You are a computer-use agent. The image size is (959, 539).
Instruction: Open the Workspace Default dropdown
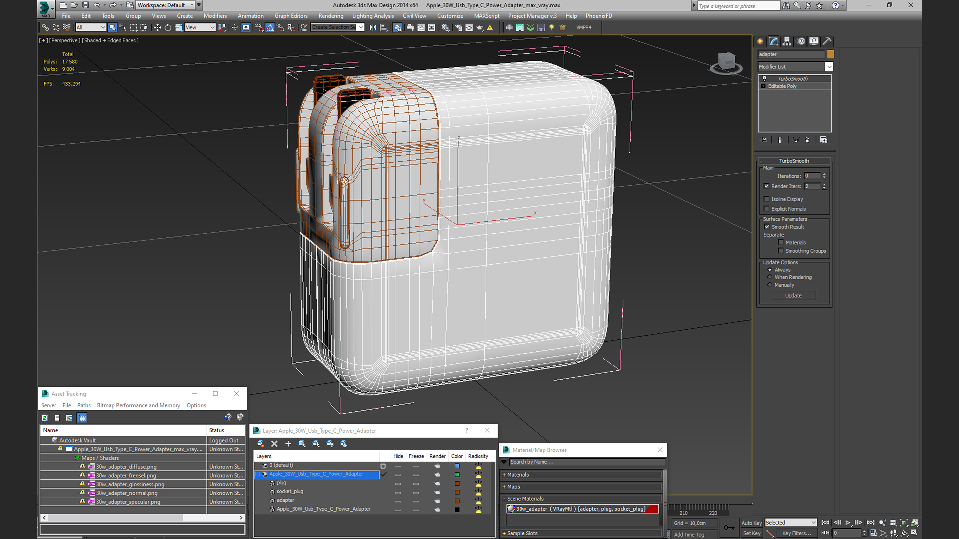(166, 5)
